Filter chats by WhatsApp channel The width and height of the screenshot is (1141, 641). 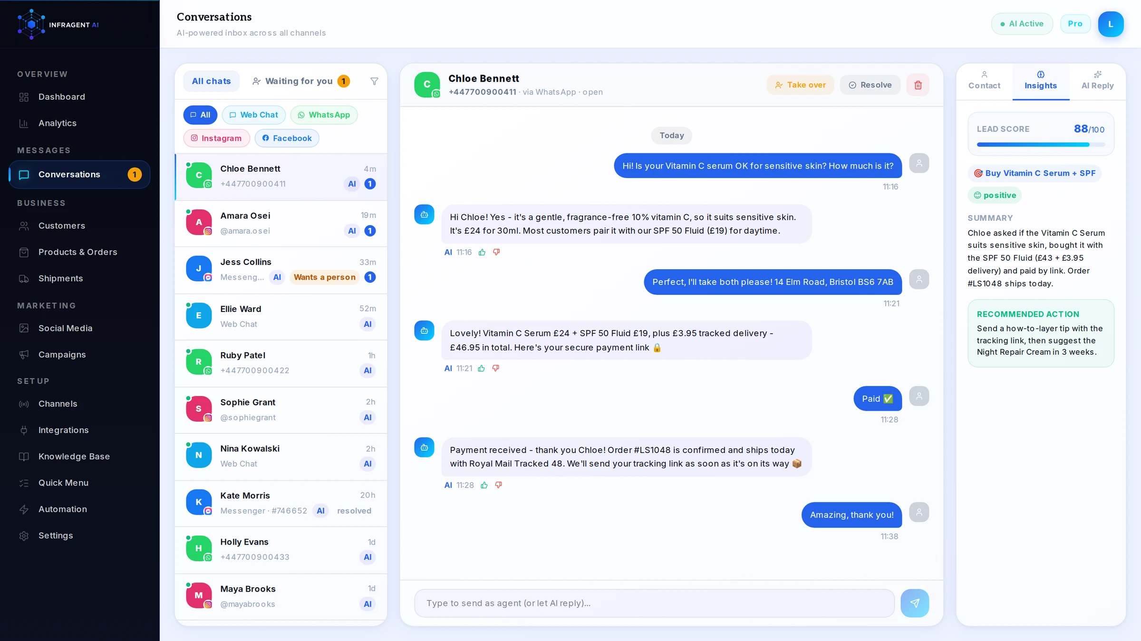pyautogui.click(x=324, y=115)
